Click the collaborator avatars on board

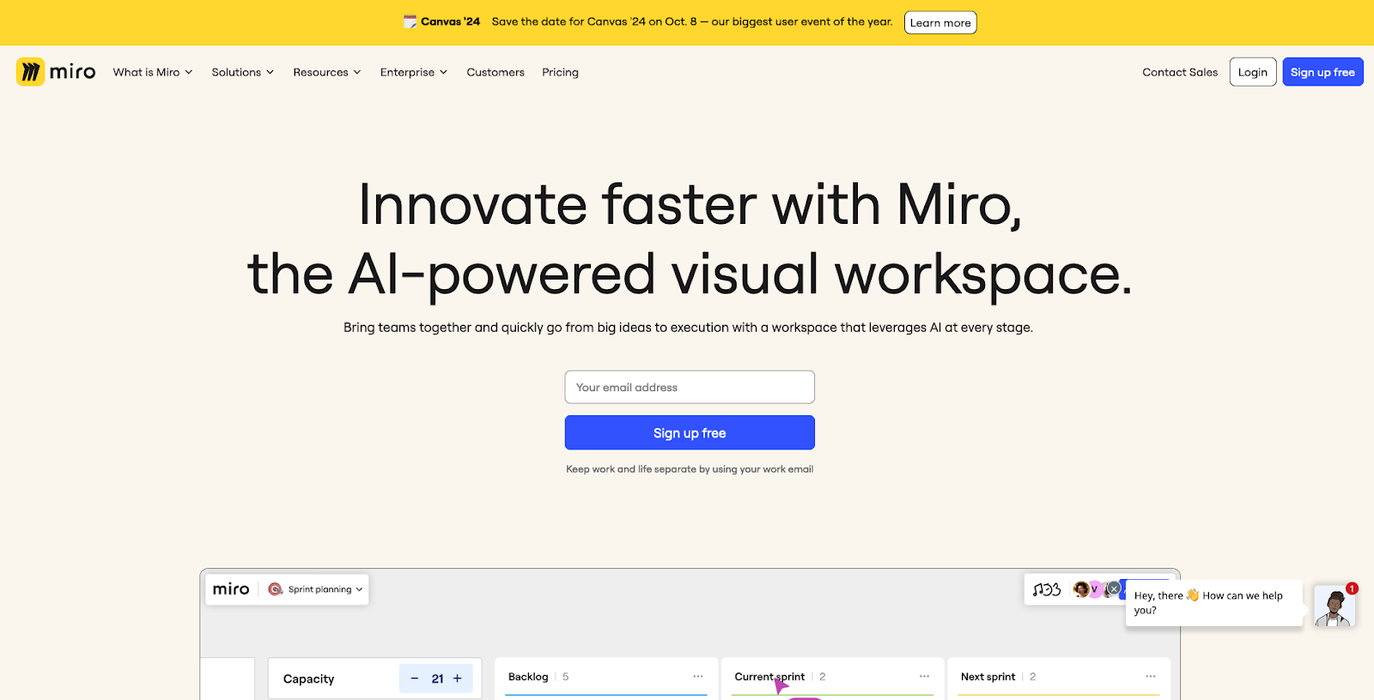(x=1094, y=589)
